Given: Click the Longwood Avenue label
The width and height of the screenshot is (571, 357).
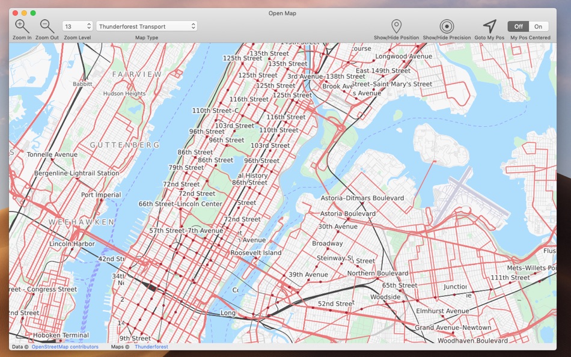Looking at the screenshot, I should pos(403,56).
